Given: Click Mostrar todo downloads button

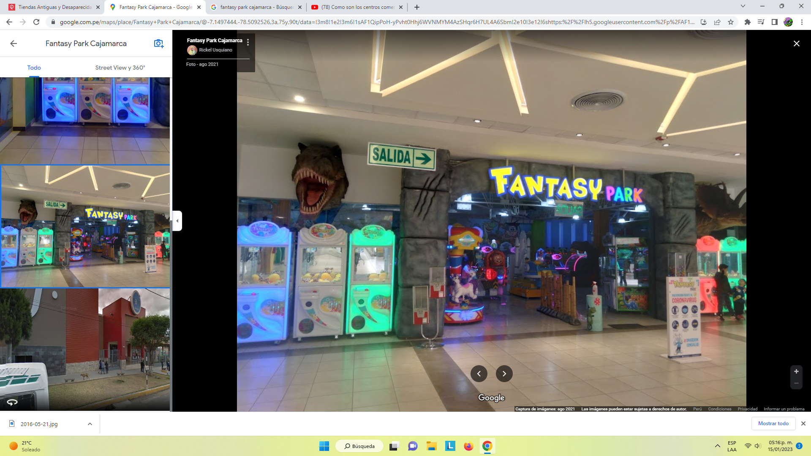Looking at the screenshot, I should 773,423.
